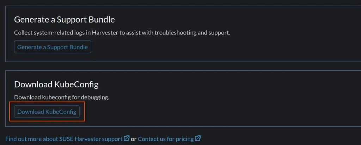Click the word "or" between the two links
The image size is (361, 145).
[x=134, y=139]
